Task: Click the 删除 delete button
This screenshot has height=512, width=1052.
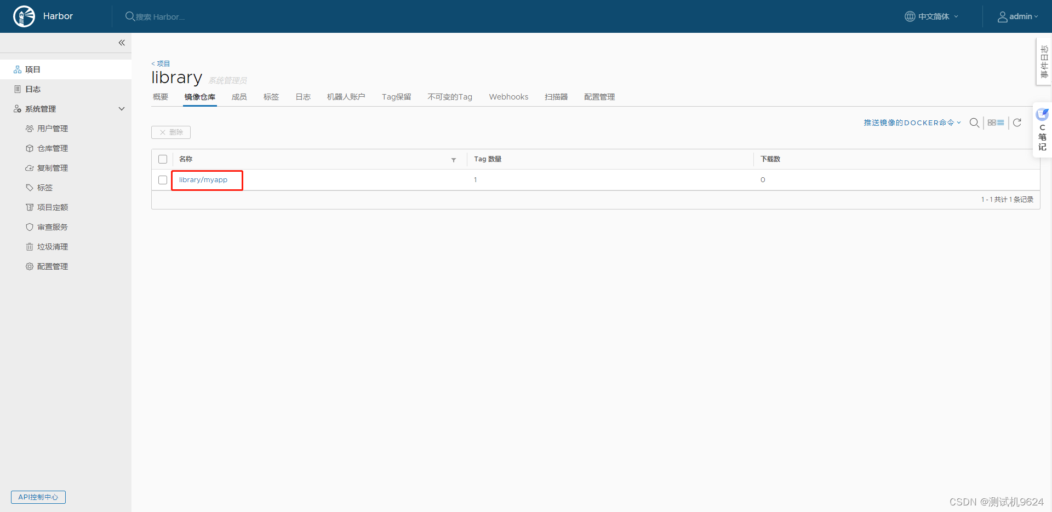Action: 171,132
